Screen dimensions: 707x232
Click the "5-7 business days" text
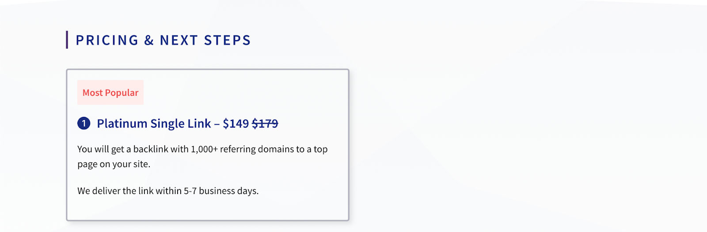[x=221, y=191]
